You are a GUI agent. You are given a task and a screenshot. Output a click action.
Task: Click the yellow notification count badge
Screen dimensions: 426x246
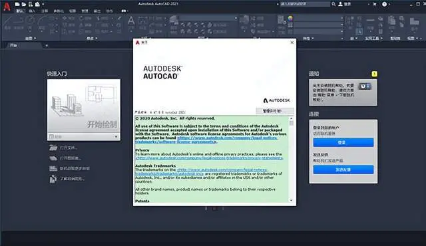click(374, 74)
